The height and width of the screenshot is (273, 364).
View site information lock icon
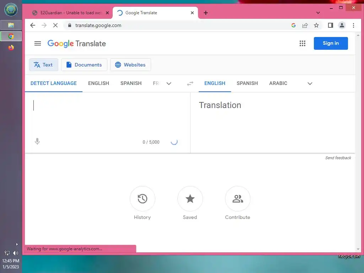[x=69, y=25]
